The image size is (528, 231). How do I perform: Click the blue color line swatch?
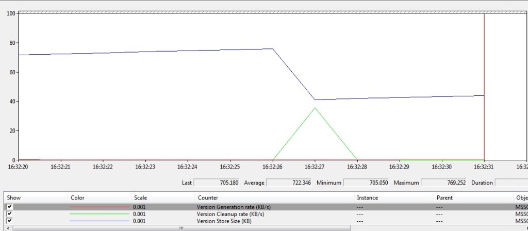100,221
